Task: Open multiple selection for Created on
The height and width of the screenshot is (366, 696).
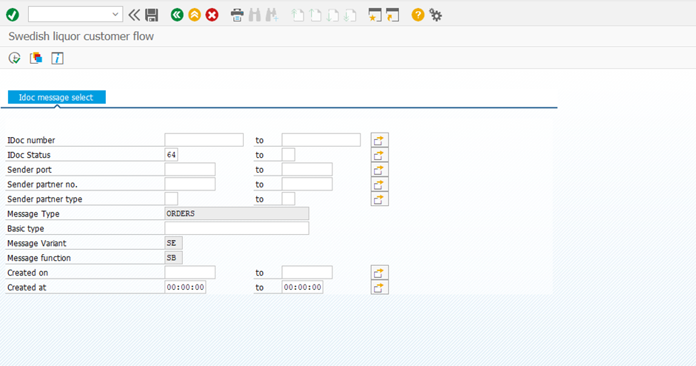Action: point(379,273)
